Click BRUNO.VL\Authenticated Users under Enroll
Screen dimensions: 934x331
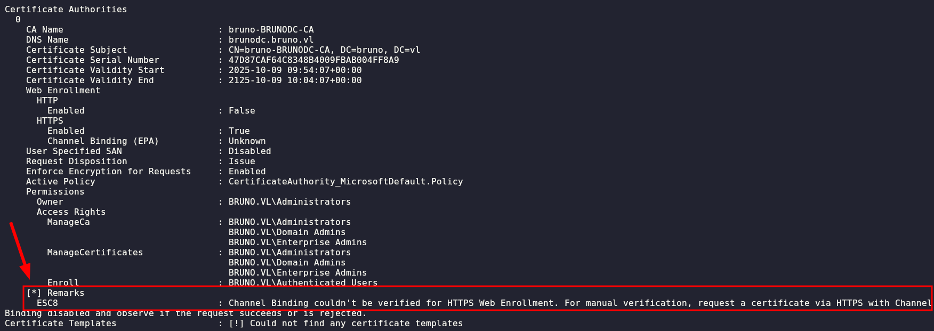303,283
